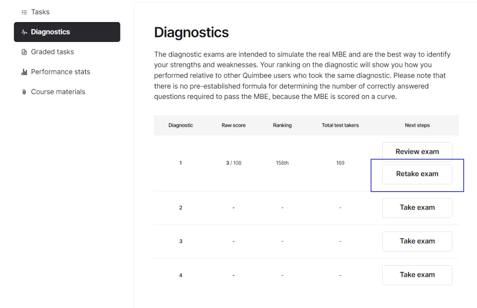Click Retake exam for diagnostic 1
Image resolution: width=477 pixels, height=308 pixels.
[417, 174]
